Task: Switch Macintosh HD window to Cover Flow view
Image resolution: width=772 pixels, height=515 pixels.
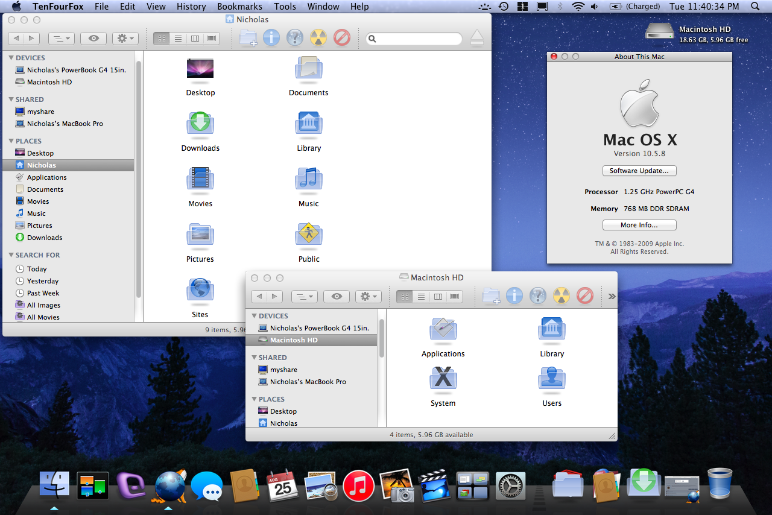Action: (455, 297)
